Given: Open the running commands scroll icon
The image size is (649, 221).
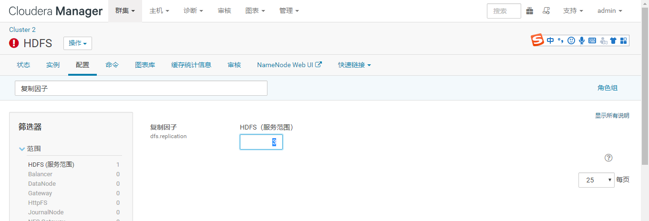Looking at the screenshot, I should (x=546, y=10).
